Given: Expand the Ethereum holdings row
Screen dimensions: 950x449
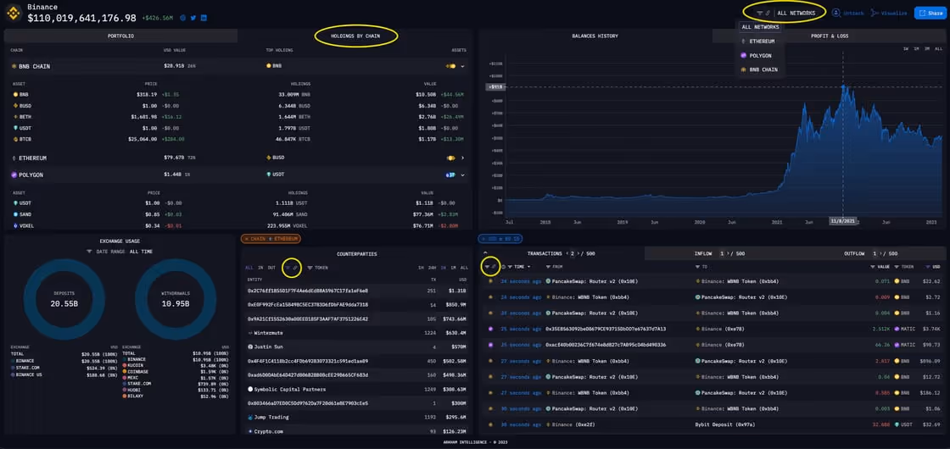Looking at the screenshot, I should 462,158.
